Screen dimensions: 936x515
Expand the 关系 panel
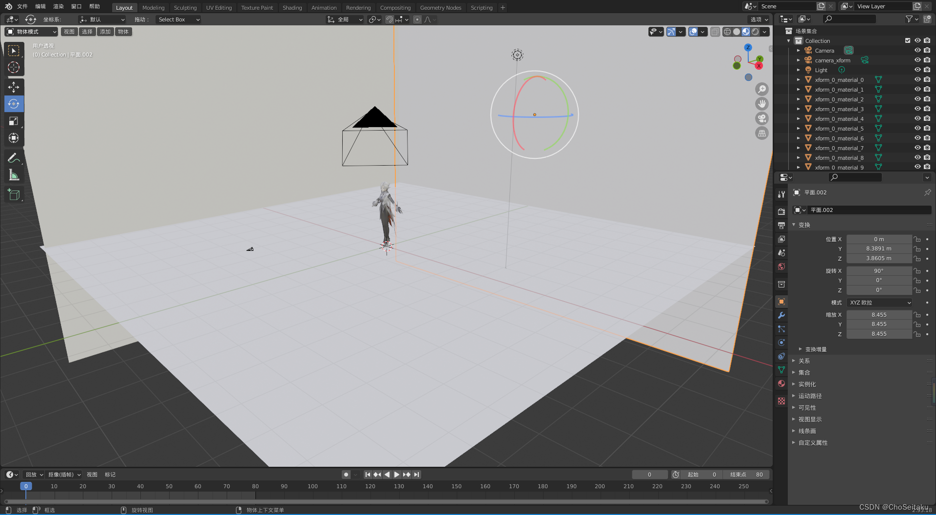click(804, 361)
